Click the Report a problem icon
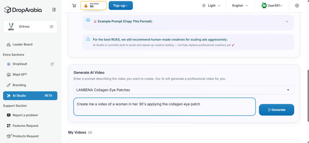The width and height of the screenshot is (309, 143). point(9,115)
